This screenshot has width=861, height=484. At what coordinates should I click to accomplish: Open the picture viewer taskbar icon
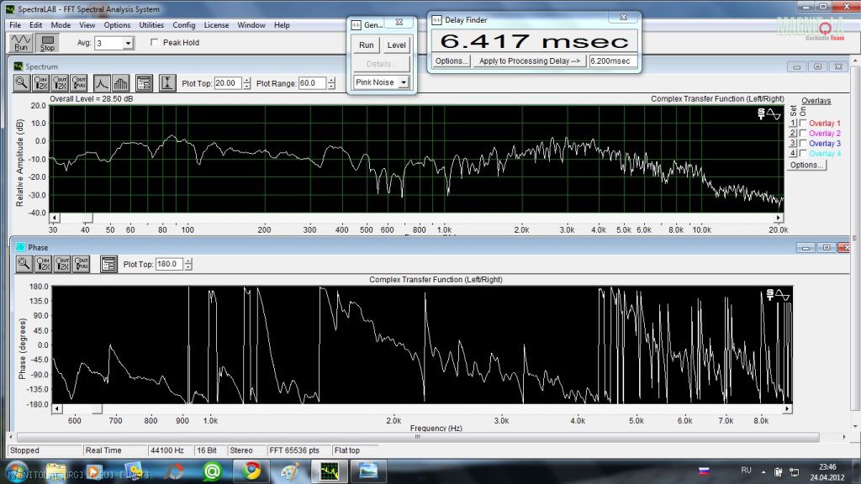(368, 471)
